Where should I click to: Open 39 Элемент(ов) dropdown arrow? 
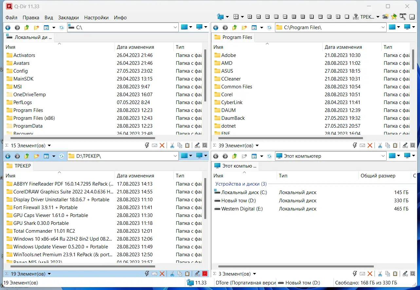pos(257,146)
